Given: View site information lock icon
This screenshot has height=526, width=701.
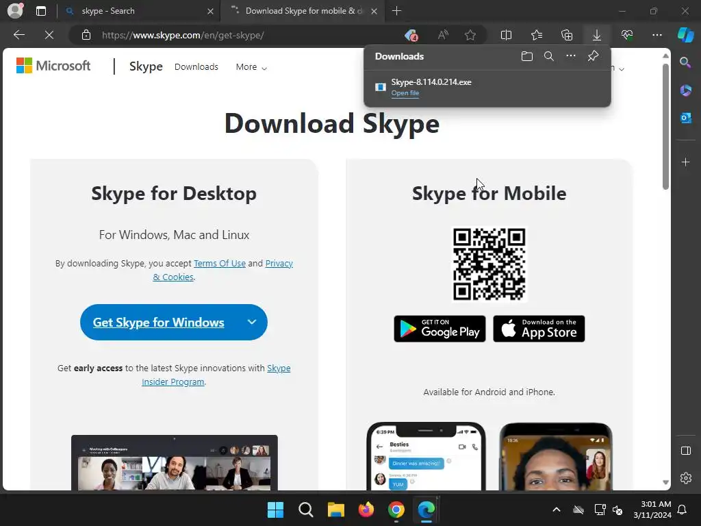Looking at the screenshot, I should click(86, 35).
